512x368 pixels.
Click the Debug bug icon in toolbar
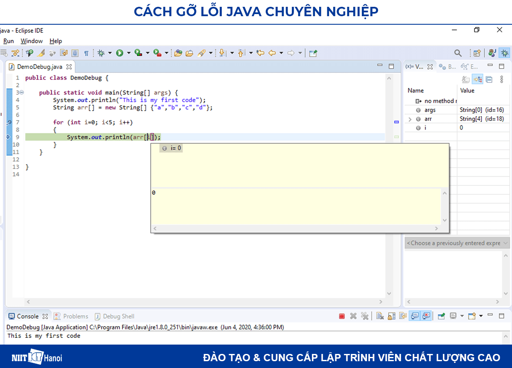tap(101, 53)
